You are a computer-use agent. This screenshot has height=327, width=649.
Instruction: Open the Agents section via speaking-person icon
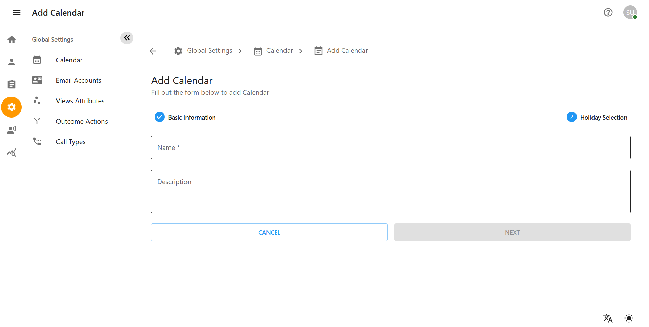[x=11, y=129]
